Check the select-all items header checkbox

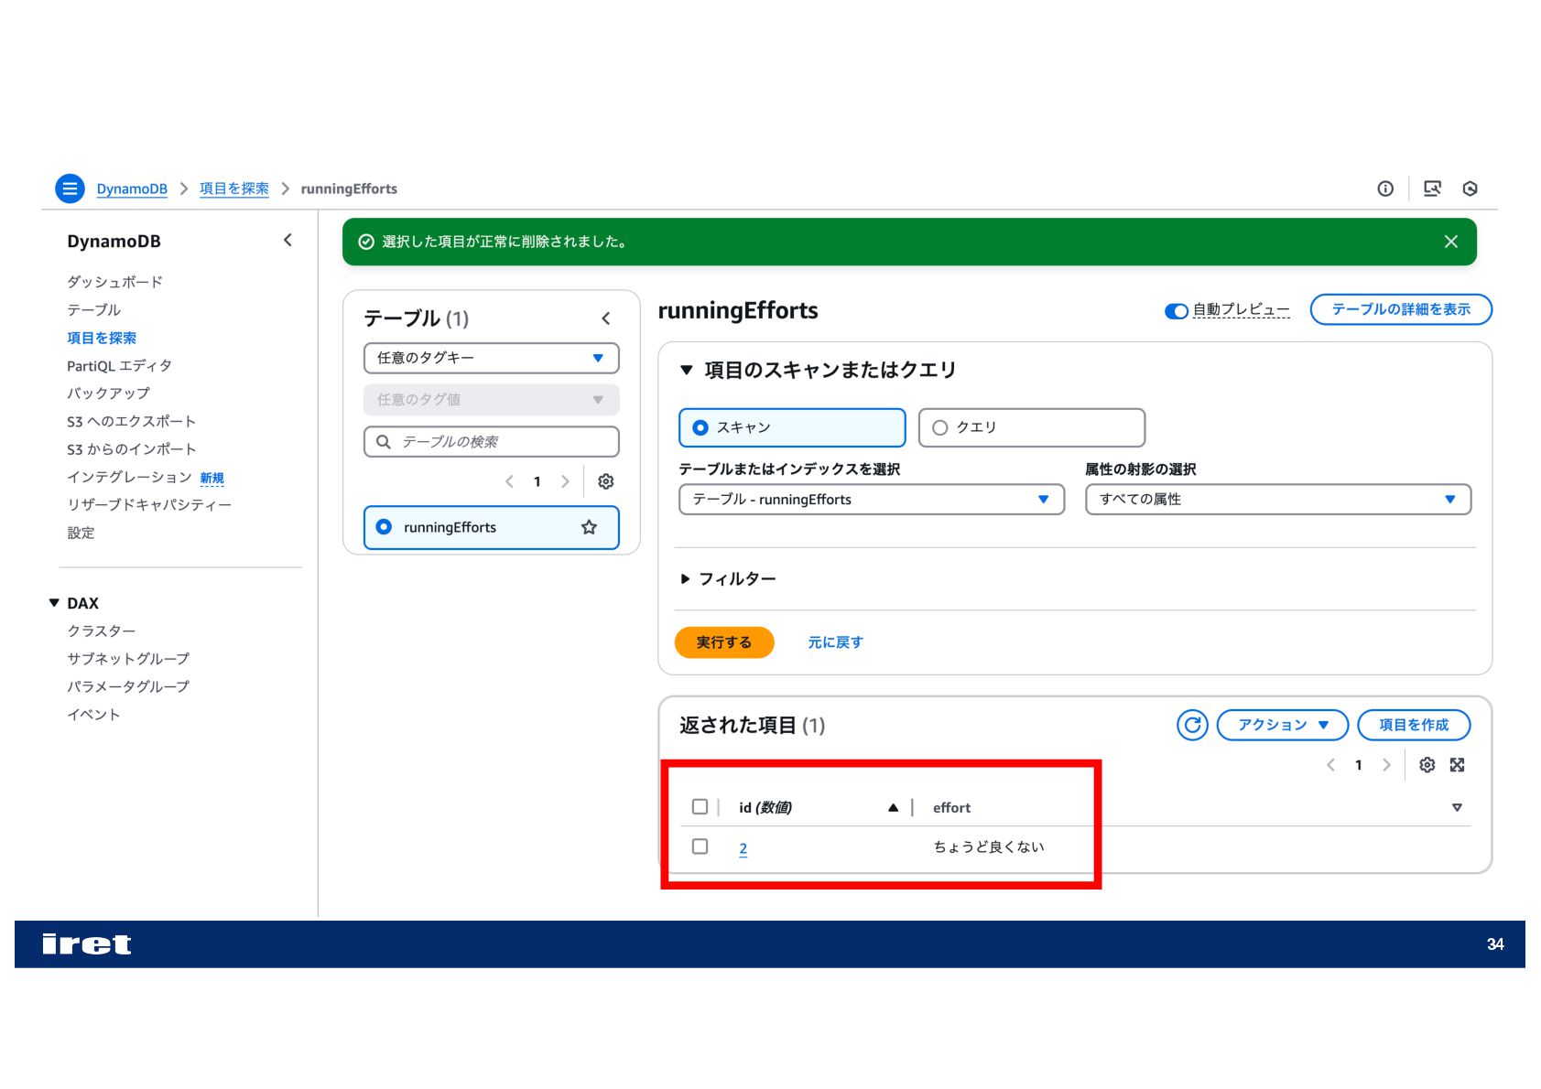point(700,807)
